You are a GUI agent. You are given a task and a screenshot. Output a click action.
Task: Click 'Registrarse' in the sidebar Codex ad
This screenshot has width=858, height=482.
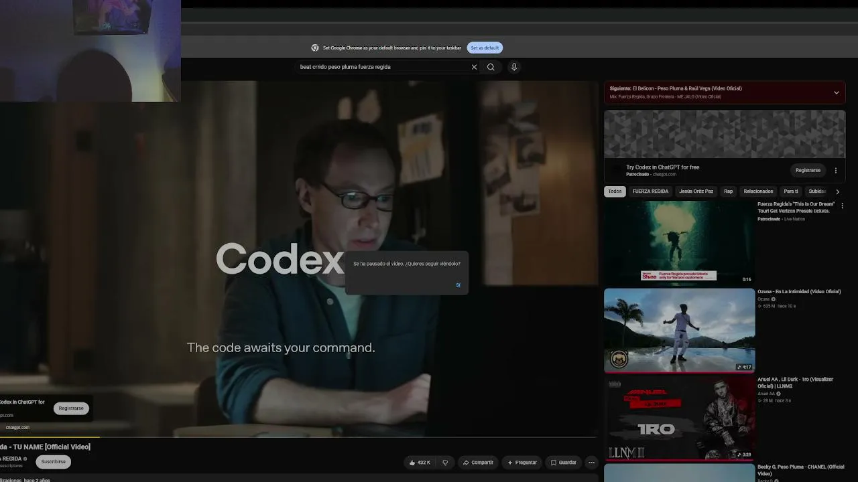(808, 170)
